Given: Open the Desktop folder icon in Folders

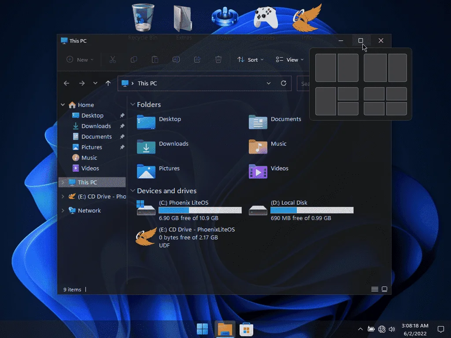Looking at the screenshot, I should tap(146, 122).
